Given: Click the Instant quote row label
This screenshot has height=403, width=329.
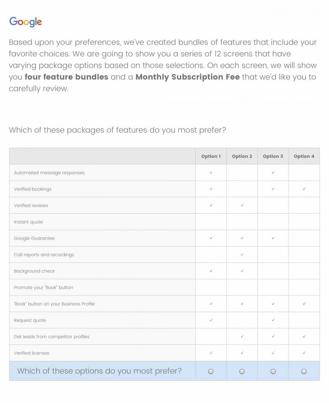Looking at the screenshot, I should pyautogui.click(x=28, y=222).
